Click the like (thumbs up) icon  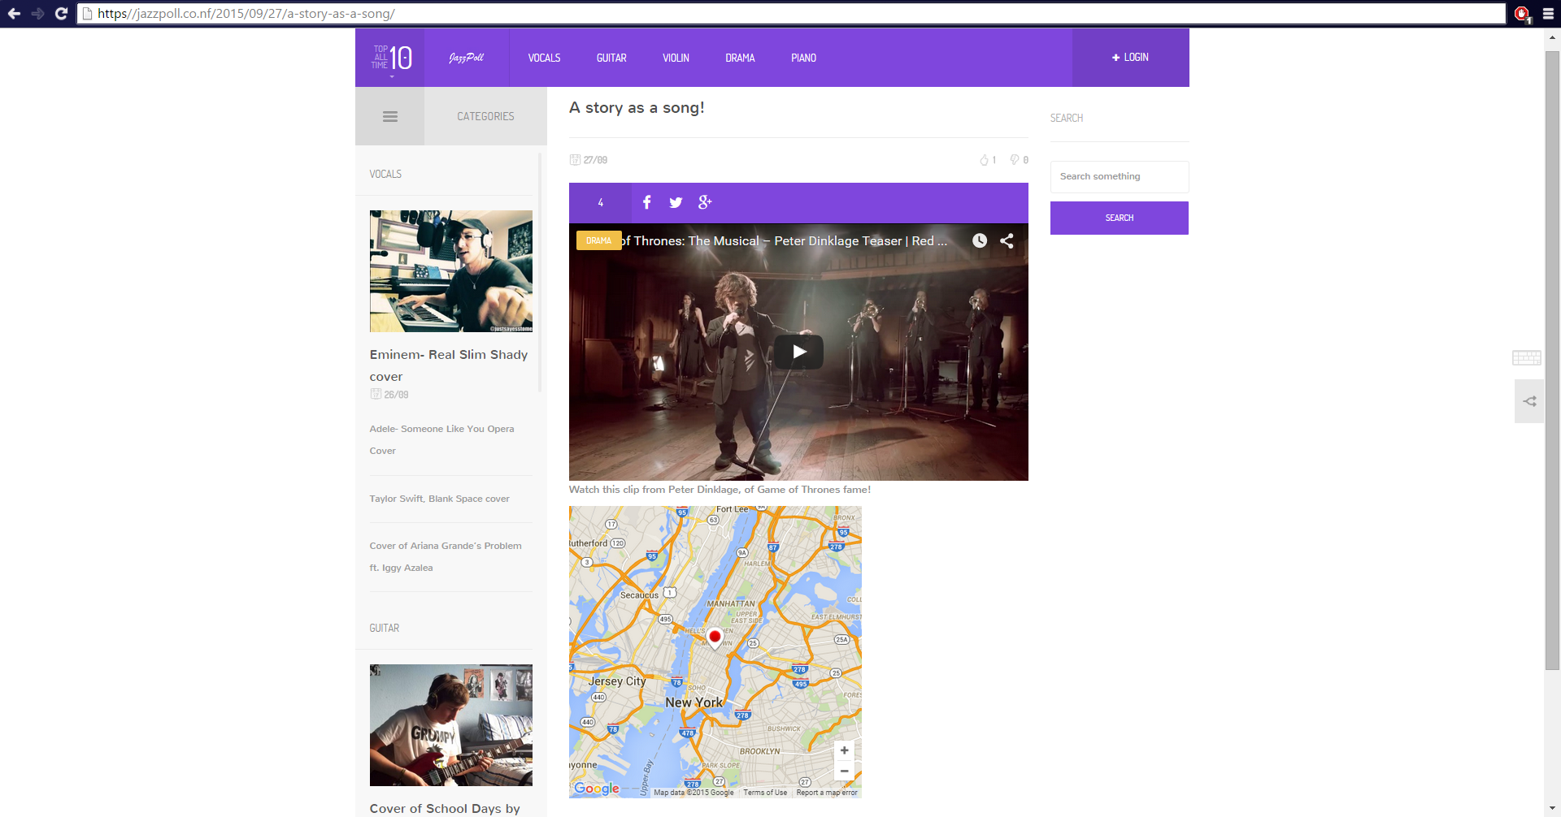[x=984, y=160]
